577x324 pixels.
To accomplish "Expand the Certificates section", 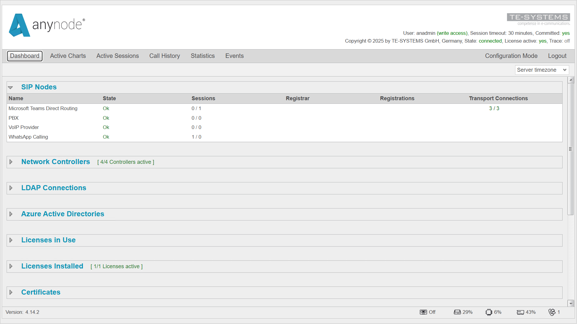I will (x=11, y=292).
